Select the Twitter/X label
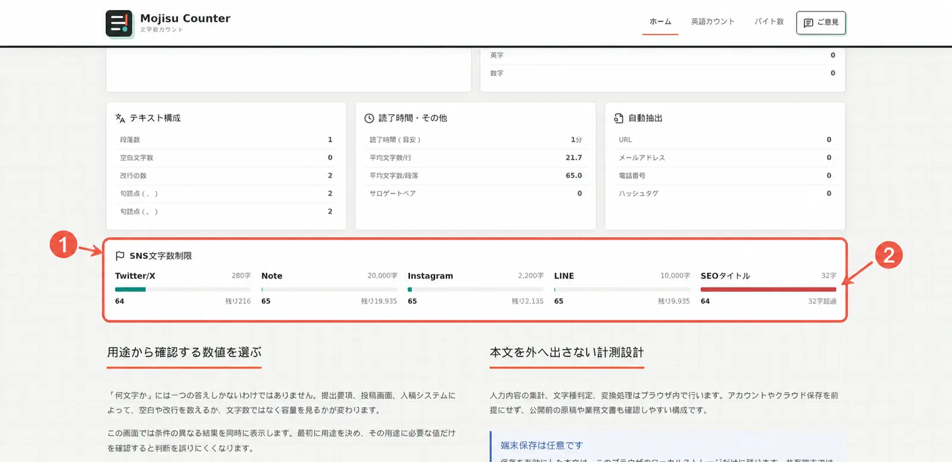This screenshot has width=952, height=462. coord(135,276)
